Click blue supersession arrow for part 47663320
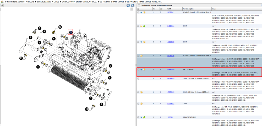The image size is (262, 126). click(x=141, y=42)
